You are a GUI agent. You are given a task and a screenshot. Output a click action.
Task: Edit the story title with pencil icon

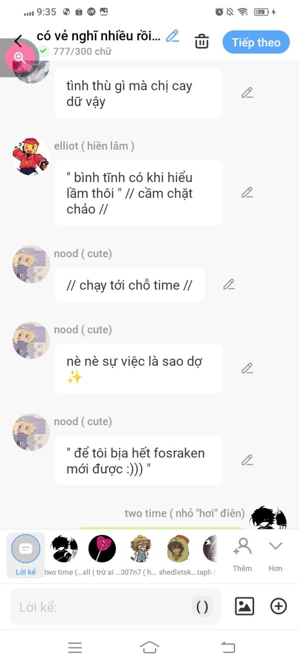pyautogui.click(x=172, y=36)
